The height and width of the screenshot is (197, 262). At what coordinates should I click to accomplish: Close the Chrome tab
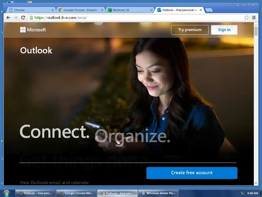[53, 10]
